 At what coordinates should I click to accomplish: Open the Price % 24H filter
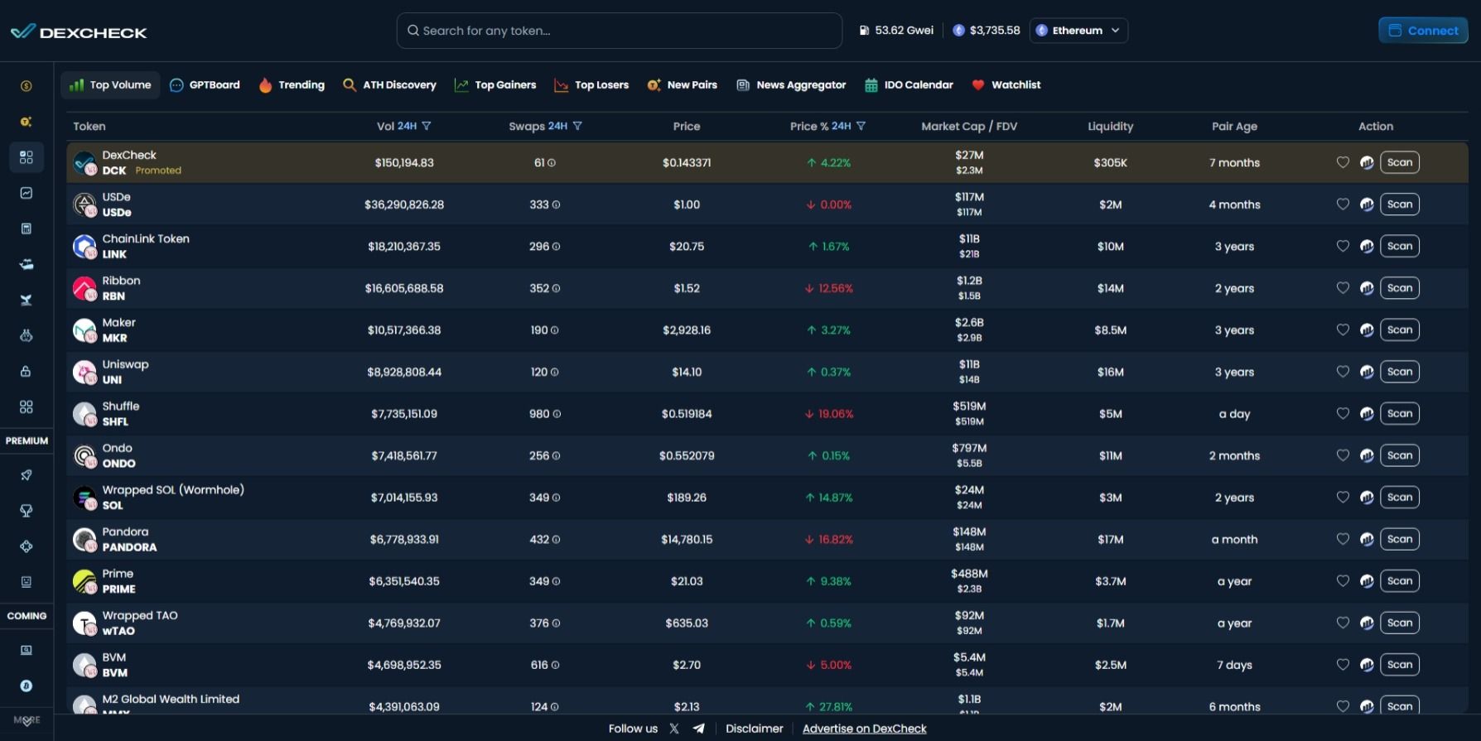[x=861, y=126]
